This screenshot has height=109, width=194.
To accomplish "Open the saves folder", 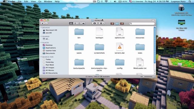I will [79, 48].
